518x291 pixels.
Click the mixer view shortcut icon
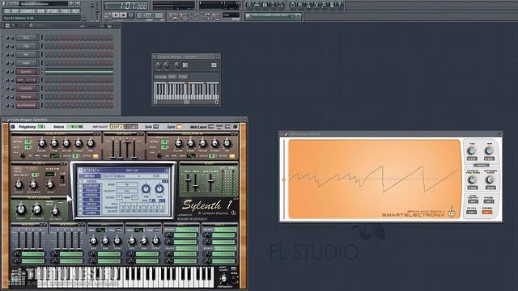tap(281, 5)
